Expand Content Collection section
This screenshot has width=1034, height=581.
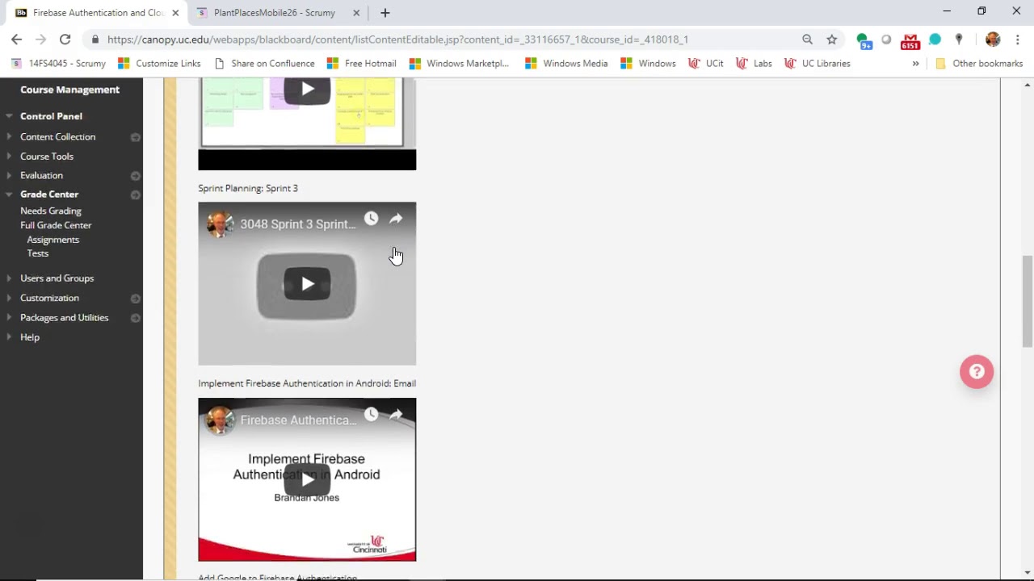coord(9,136)
